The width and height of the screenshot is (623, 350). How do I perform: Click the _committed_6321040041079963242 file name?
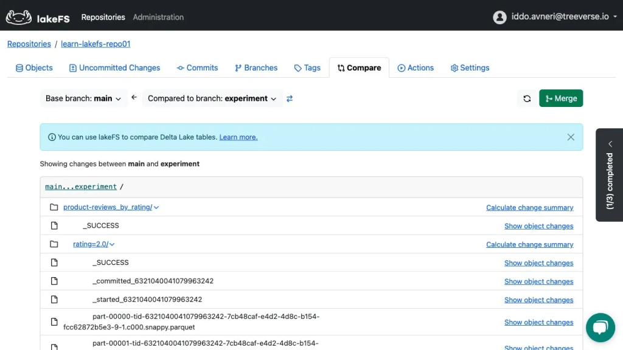tap(153, 281)
